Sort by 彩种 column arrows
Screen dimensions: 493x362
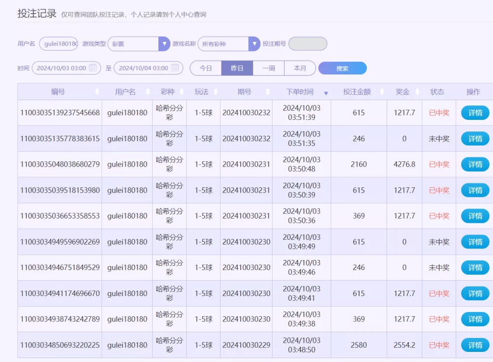tap(182, 92)
